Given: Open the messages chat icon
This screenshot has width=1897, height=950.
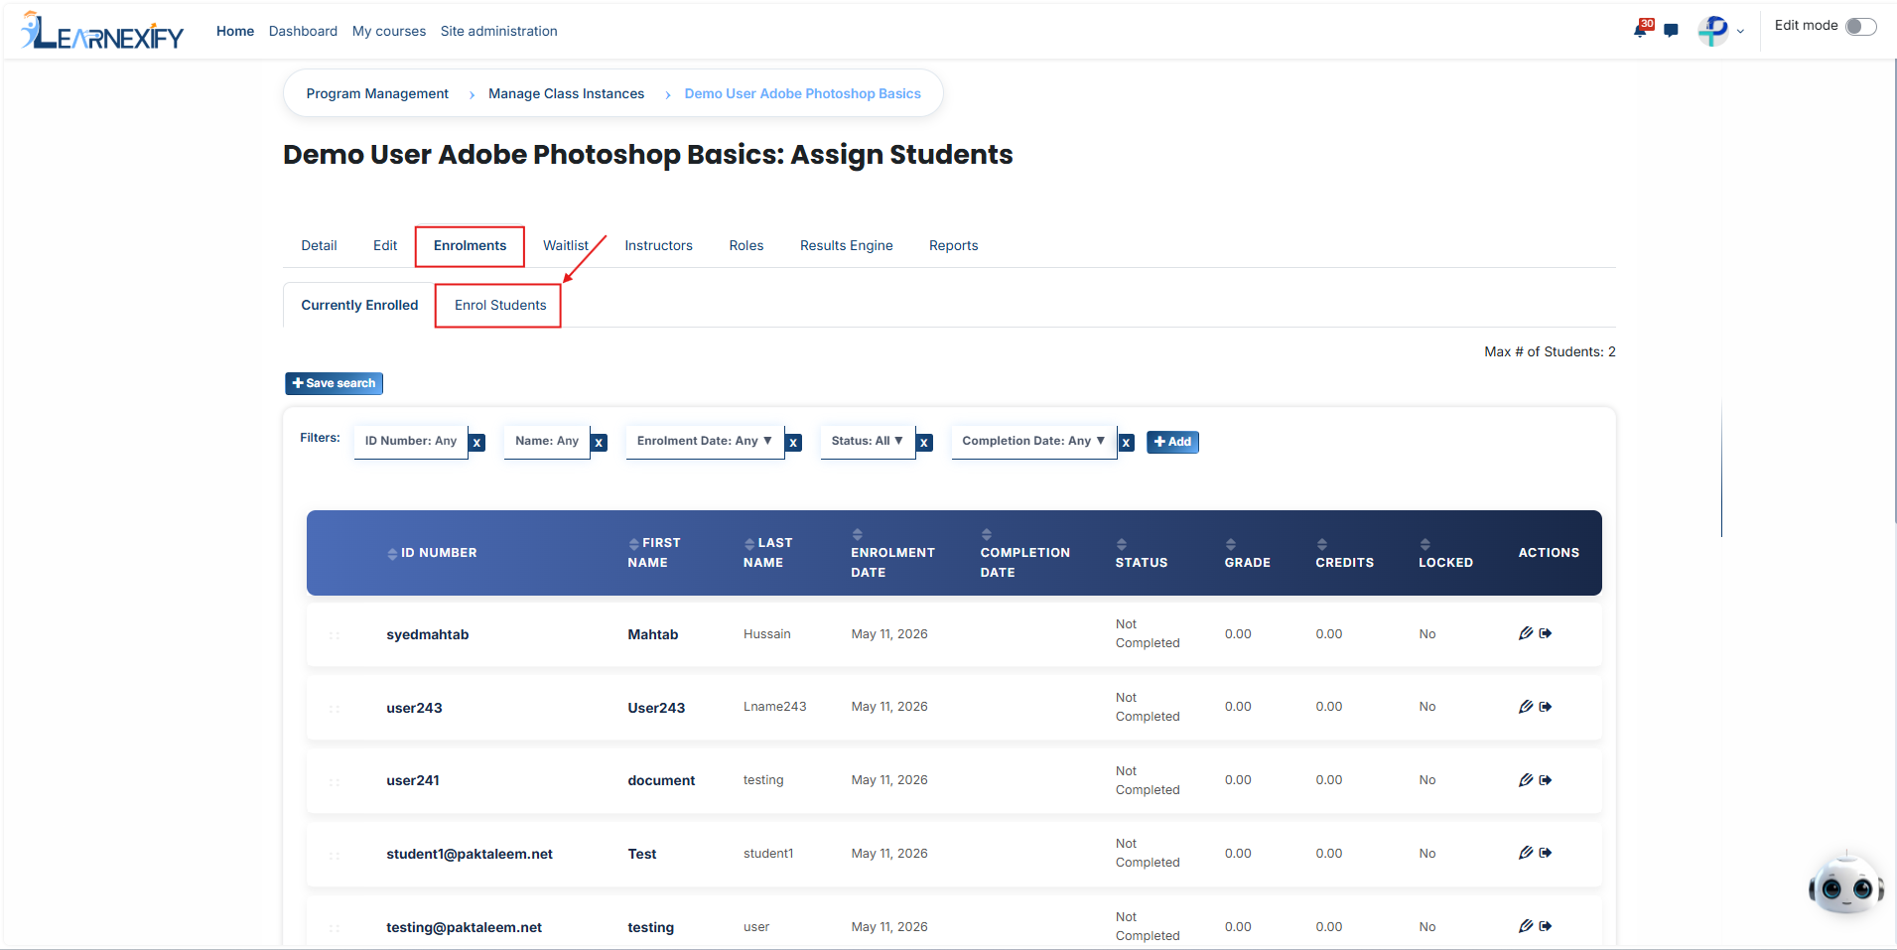Looking at the screenshot, I should tap(1672, 31).
